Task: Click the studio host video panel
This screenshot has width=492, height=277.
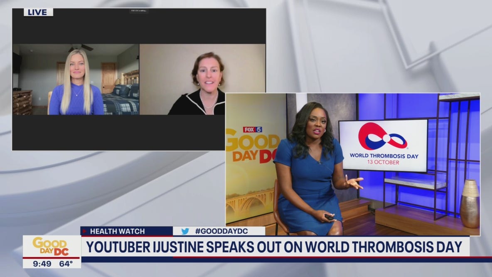Action: 353,164
